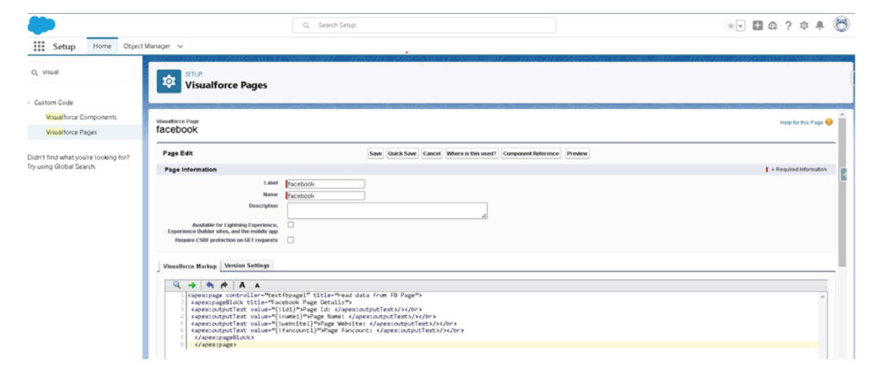Open the Help for this Page link
Image resolution: width=883 pixels, height=378 pixels.
tap(801, 122)
